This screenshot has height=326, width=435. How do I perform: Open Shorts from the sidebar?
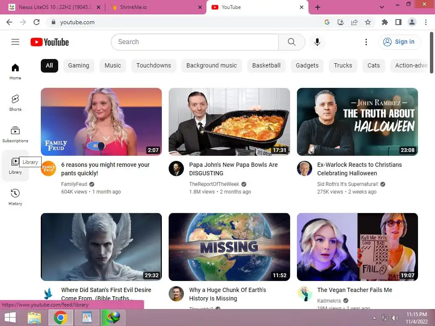coord(15,103)
